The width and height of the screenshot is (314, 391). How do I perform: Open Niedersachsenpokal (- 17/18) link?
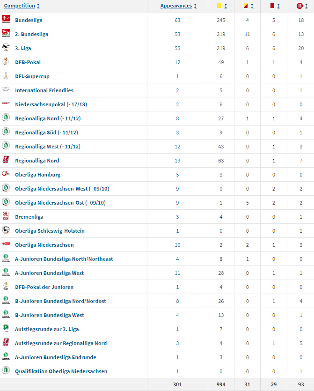tap(51, 104)
